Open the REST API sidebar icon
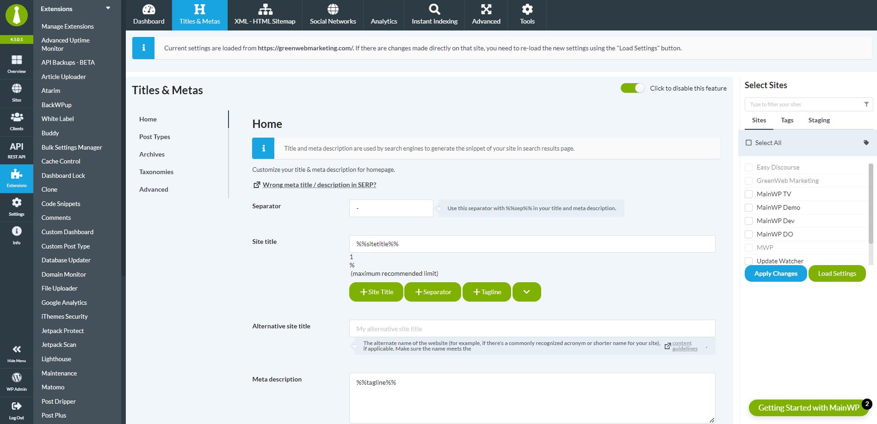 pos(17,150)
